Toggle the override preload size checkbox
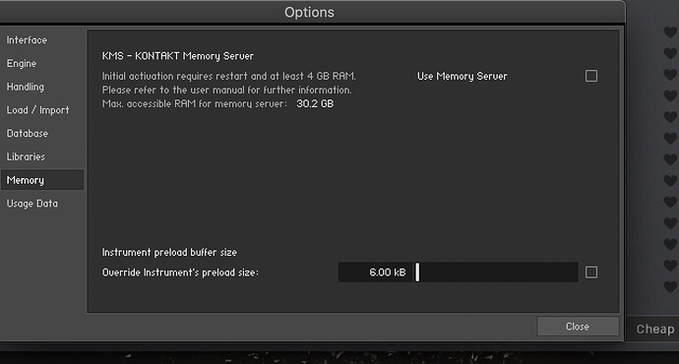Screen dimensions: 679x364 click(x=591, y=273)
